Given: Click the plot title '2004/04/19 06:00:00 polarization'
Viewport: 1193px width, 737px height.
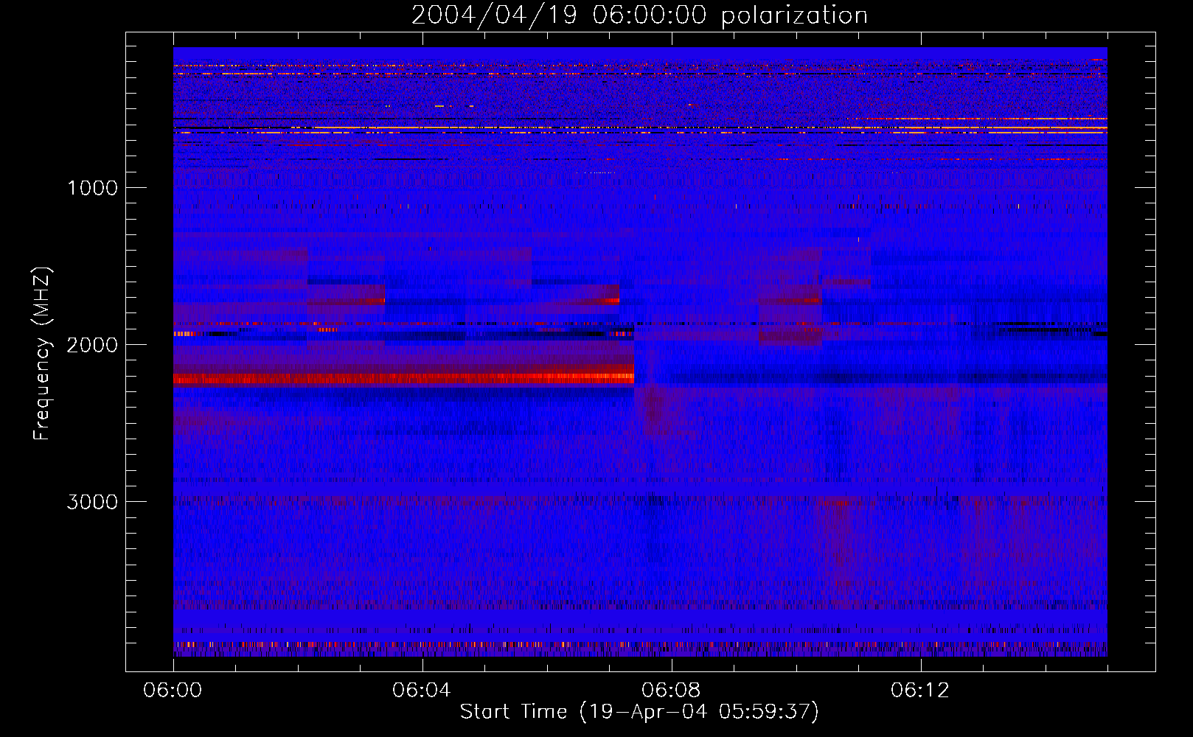Looking at the screenshot, I should 639,15.
